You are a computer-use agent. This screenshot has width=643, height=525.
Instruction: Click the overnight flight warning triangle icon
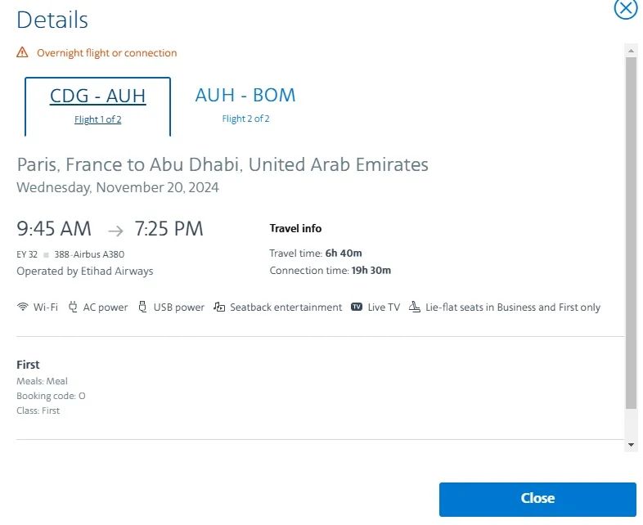(23, 52)
